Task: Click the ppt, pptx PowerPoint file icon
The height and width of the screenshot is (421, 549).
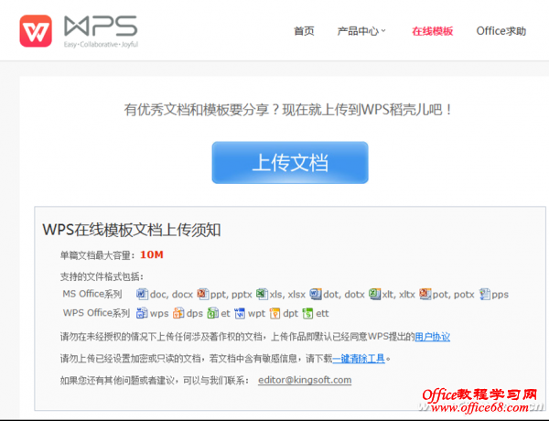Action: pos(203,294)
